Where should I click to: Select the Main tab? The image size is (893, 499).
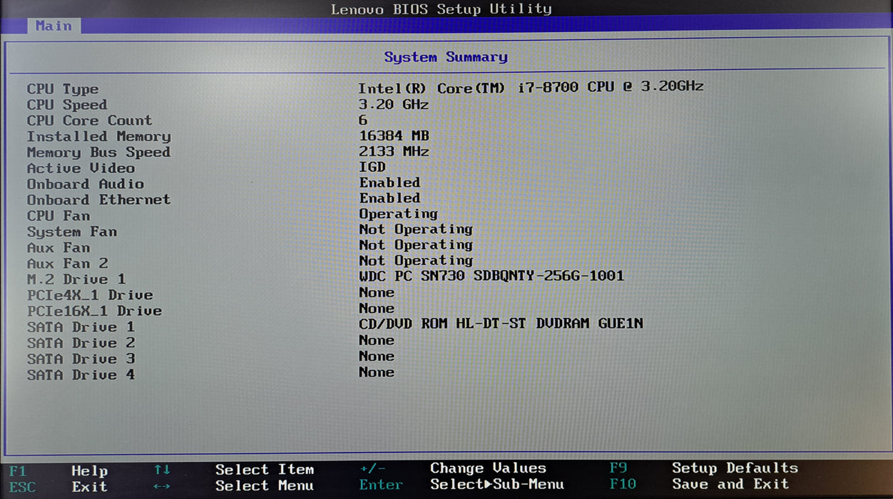[x=53, y=26]
